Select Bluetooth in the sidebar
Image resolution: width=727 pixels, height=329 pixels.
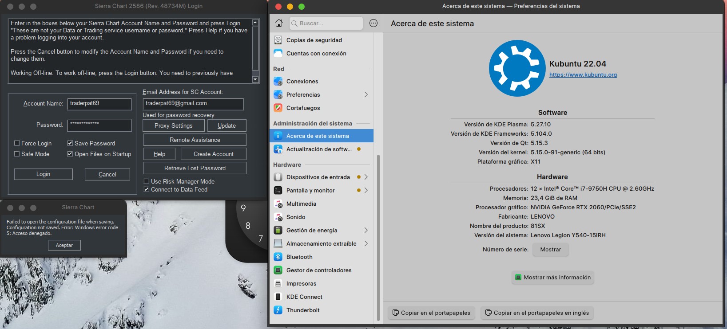pos(322,257)
